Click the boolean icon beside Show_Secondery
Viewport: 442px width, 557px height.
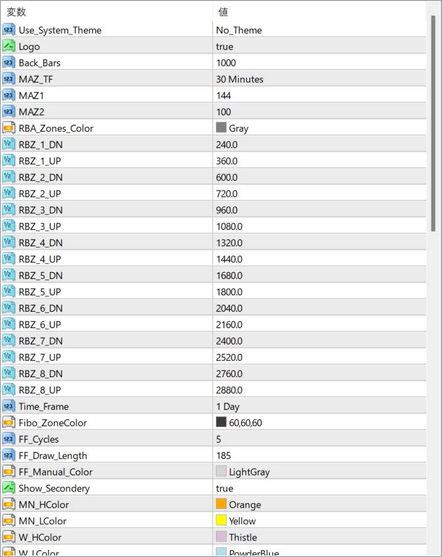coord(9,488)
